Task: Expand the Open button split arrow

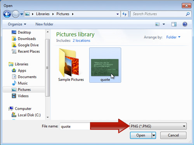Action: click(154, 135)
